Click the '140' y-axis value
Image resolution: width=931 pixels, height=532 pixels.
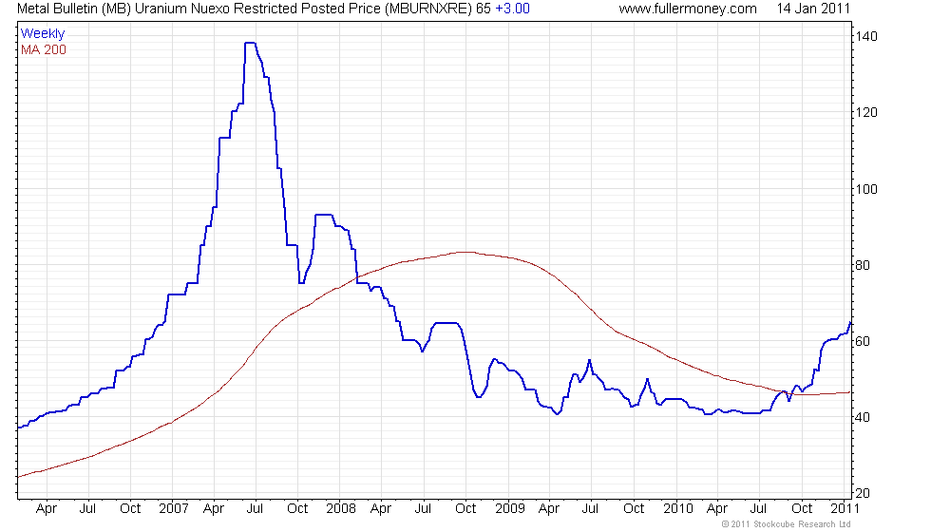866,37
